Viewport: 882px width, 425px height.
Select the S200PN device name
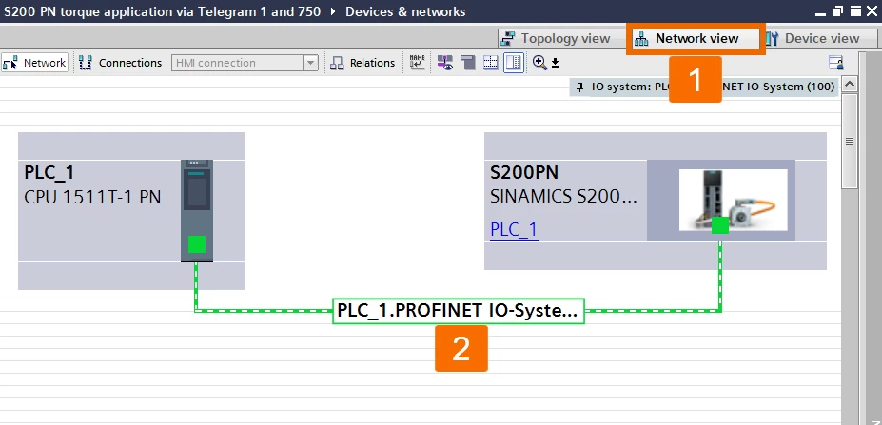tap(524, 173)
